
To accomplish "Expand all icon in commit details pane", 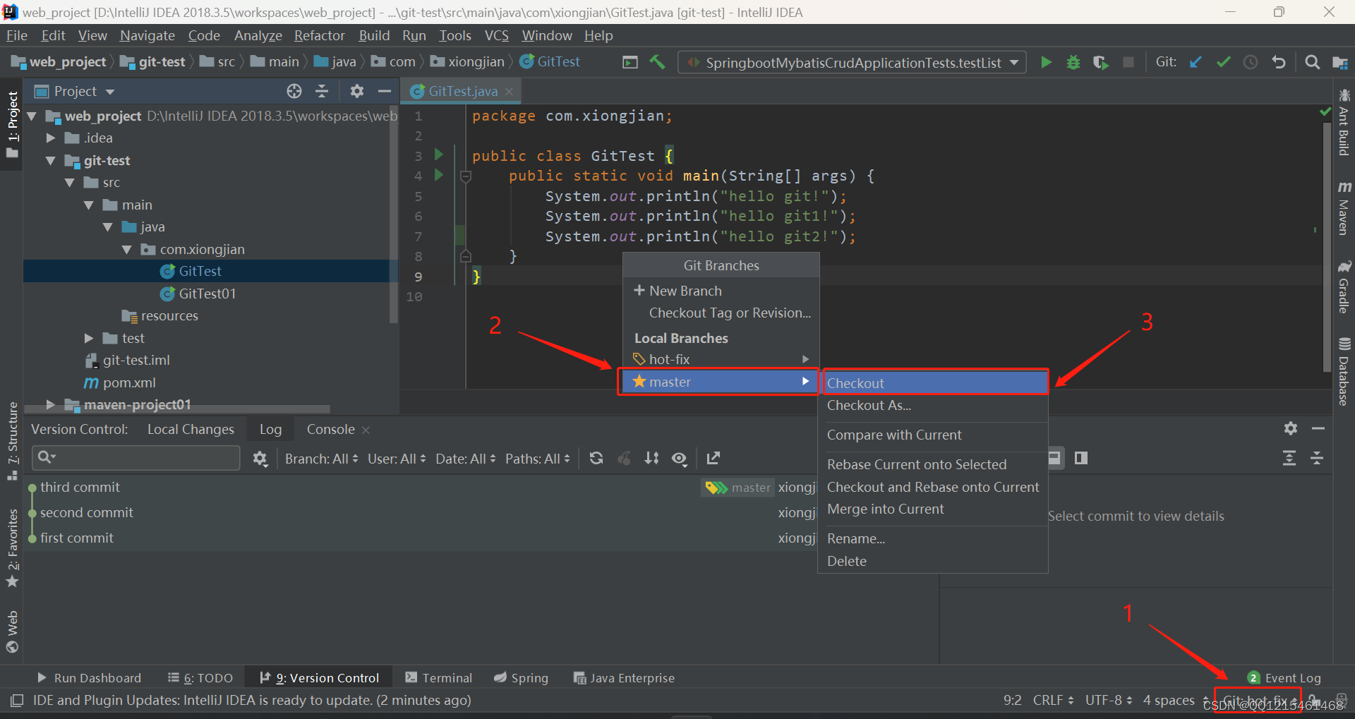I will 1289,459.
